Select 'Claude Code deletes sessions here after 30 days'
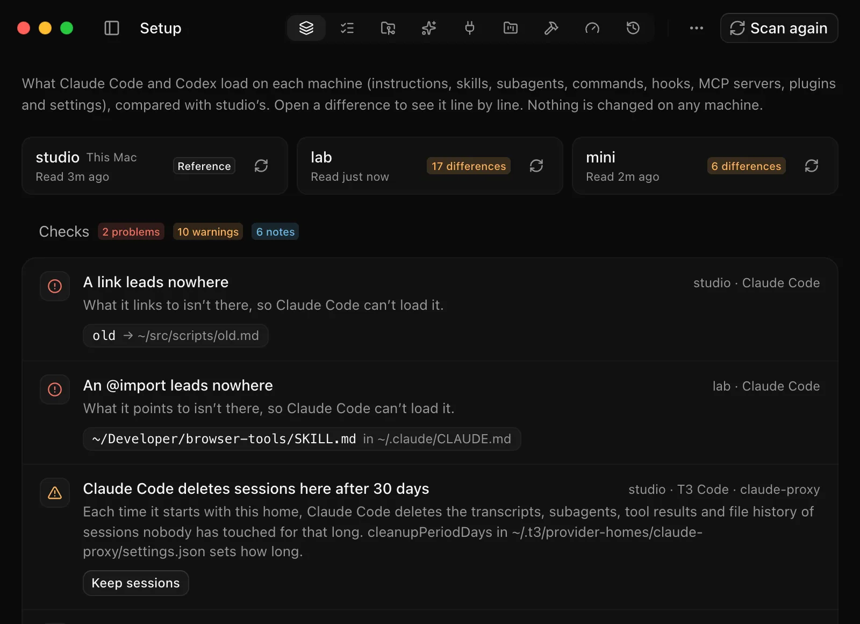Image resolution: width=860 pixels, height=624 pixels. tap(256, 488)
